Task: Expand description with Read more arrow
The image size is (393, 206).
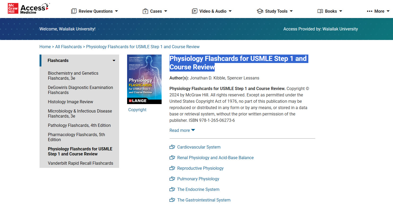Action: pos(193,130)
